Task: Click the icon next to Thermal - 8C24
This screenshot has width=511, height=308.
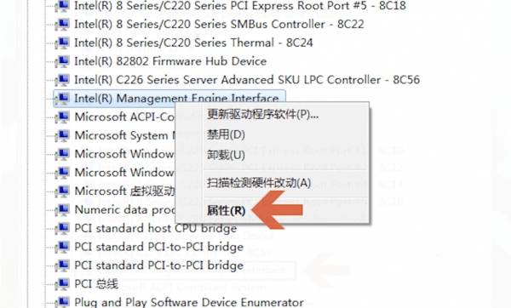Action: tap(62, 43)
